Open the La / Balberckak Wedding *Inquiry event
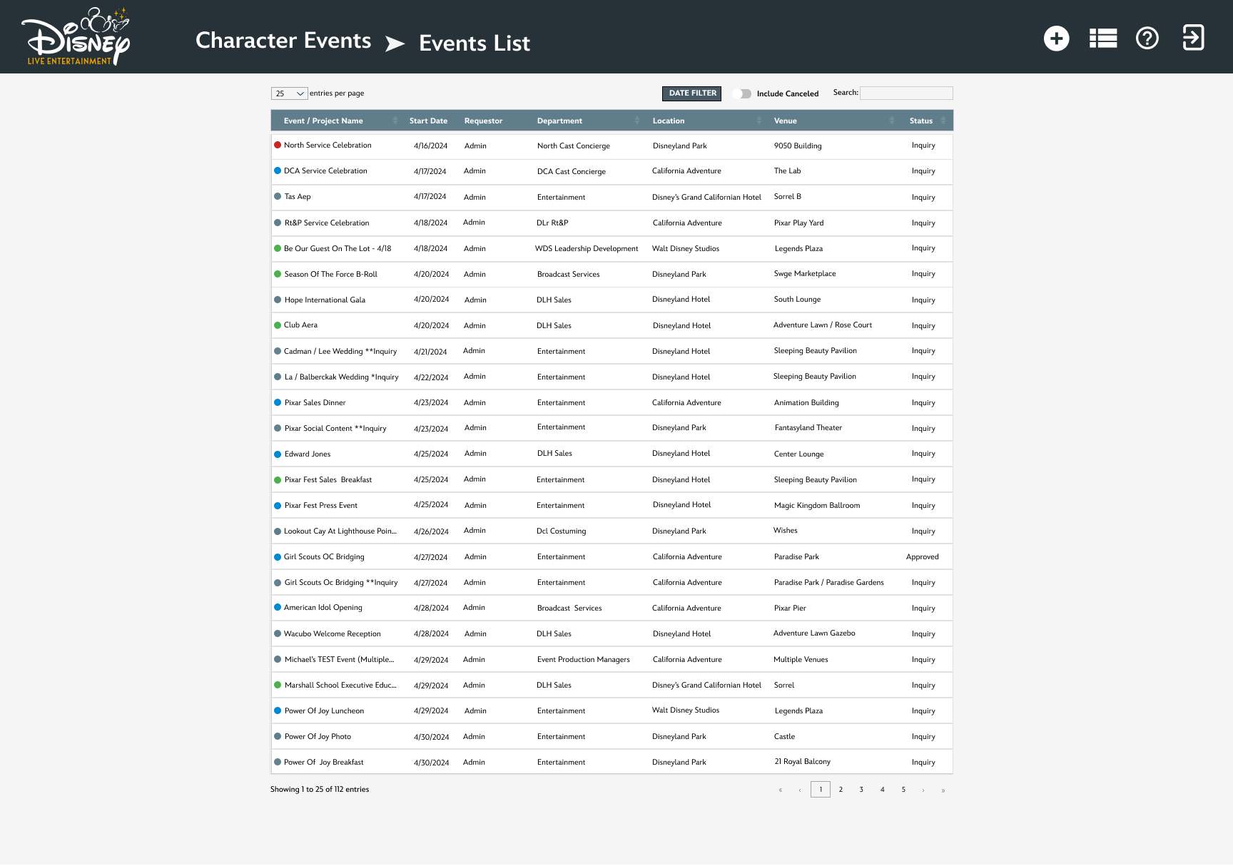Image resolution: width=1233 pixels, height=866 pixels. click(x=341, y=377)
